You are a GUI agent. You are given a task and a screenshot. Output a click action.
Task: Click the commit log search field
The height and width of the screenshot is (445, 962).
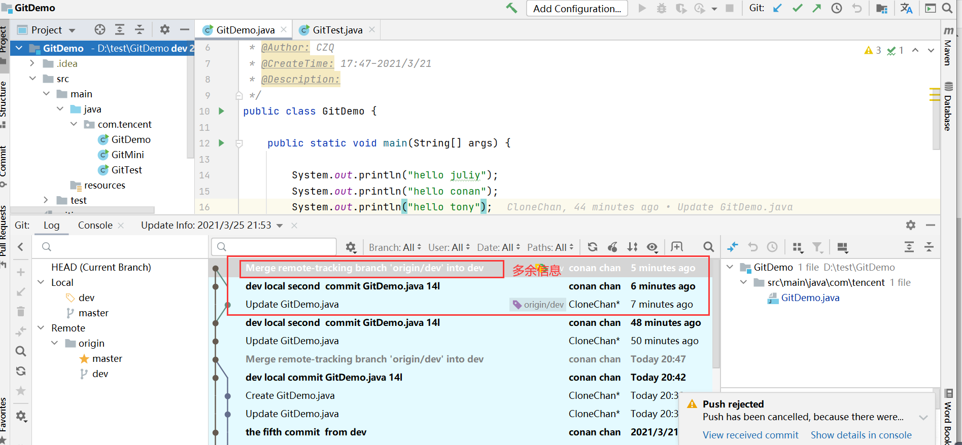pos(274,247)
